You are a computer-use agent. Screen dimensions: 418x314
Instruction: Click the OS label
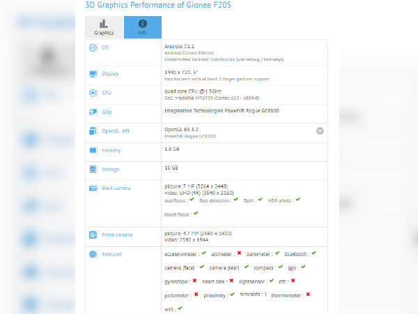coord(105,47)
